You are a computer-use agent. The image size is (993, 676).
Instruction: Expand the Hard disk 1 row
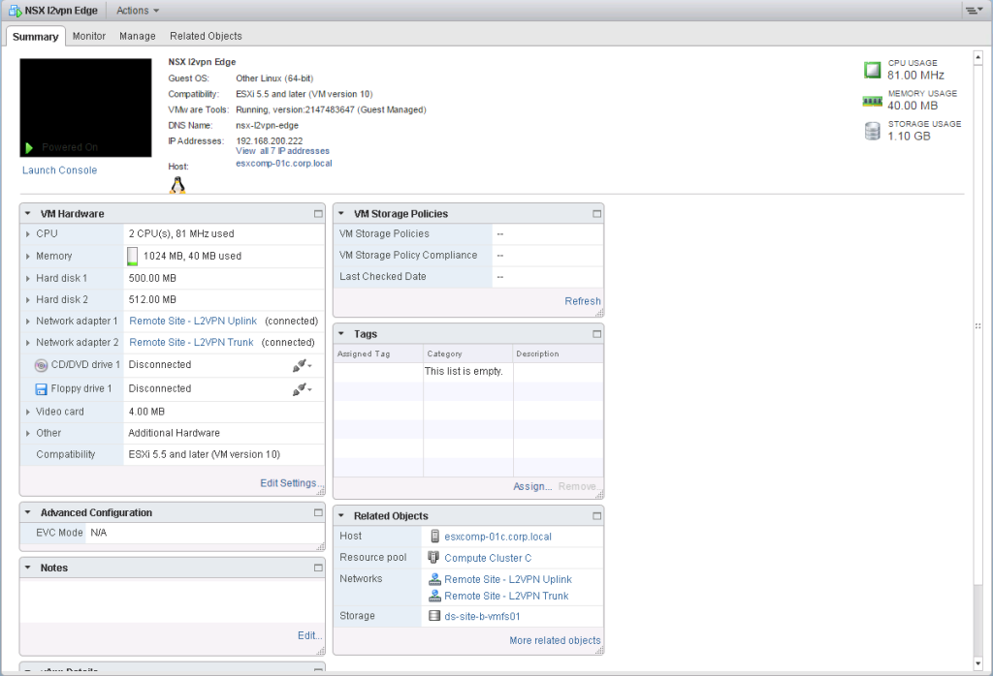pos(28,279)
